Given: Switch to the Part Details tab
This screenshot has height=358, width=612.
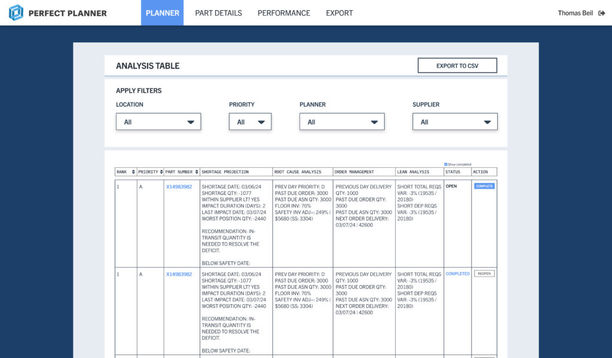Looking at the screenshot, I should click(x=218, y=13).
